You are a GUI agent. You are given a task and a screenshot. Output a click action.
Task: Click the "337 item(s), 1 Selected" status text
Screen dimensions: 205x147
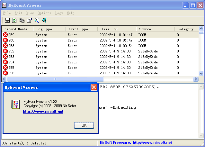pos(24,143)
